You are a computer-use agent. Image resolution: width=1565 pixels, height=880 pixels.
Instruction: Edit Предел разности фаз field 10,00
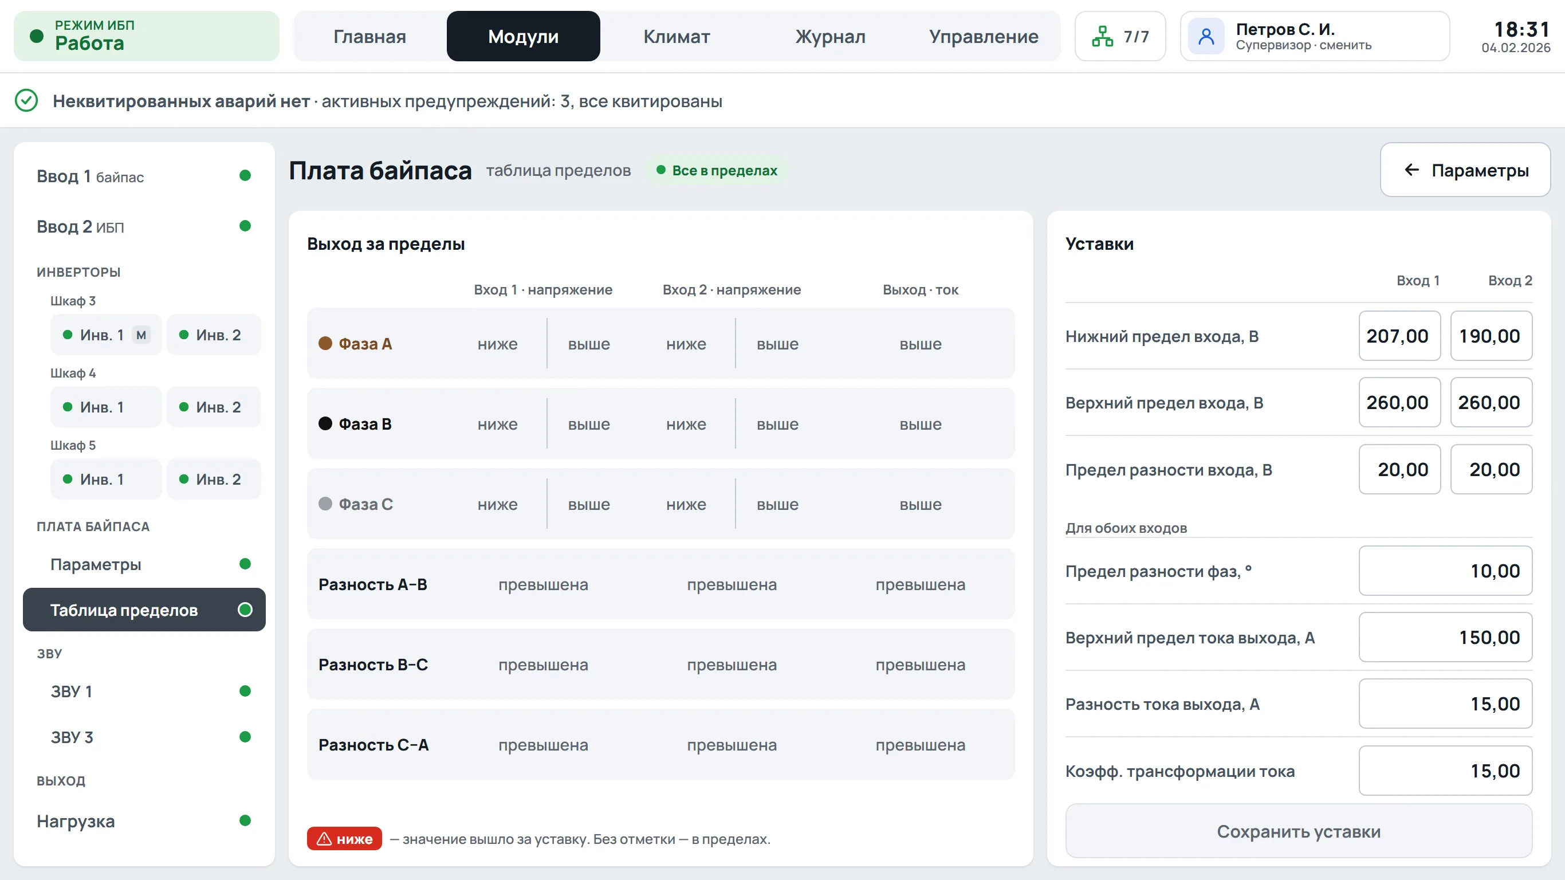click(1445, 571)
